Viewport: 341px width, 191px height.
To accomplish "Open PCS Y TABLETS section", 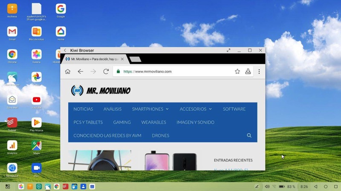I will coord(88,122).
